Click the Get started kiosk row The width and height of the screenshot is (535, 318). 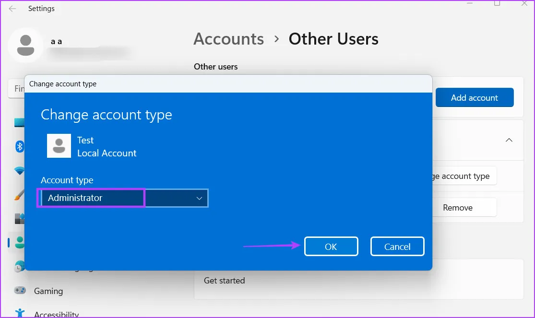[224, 281]
